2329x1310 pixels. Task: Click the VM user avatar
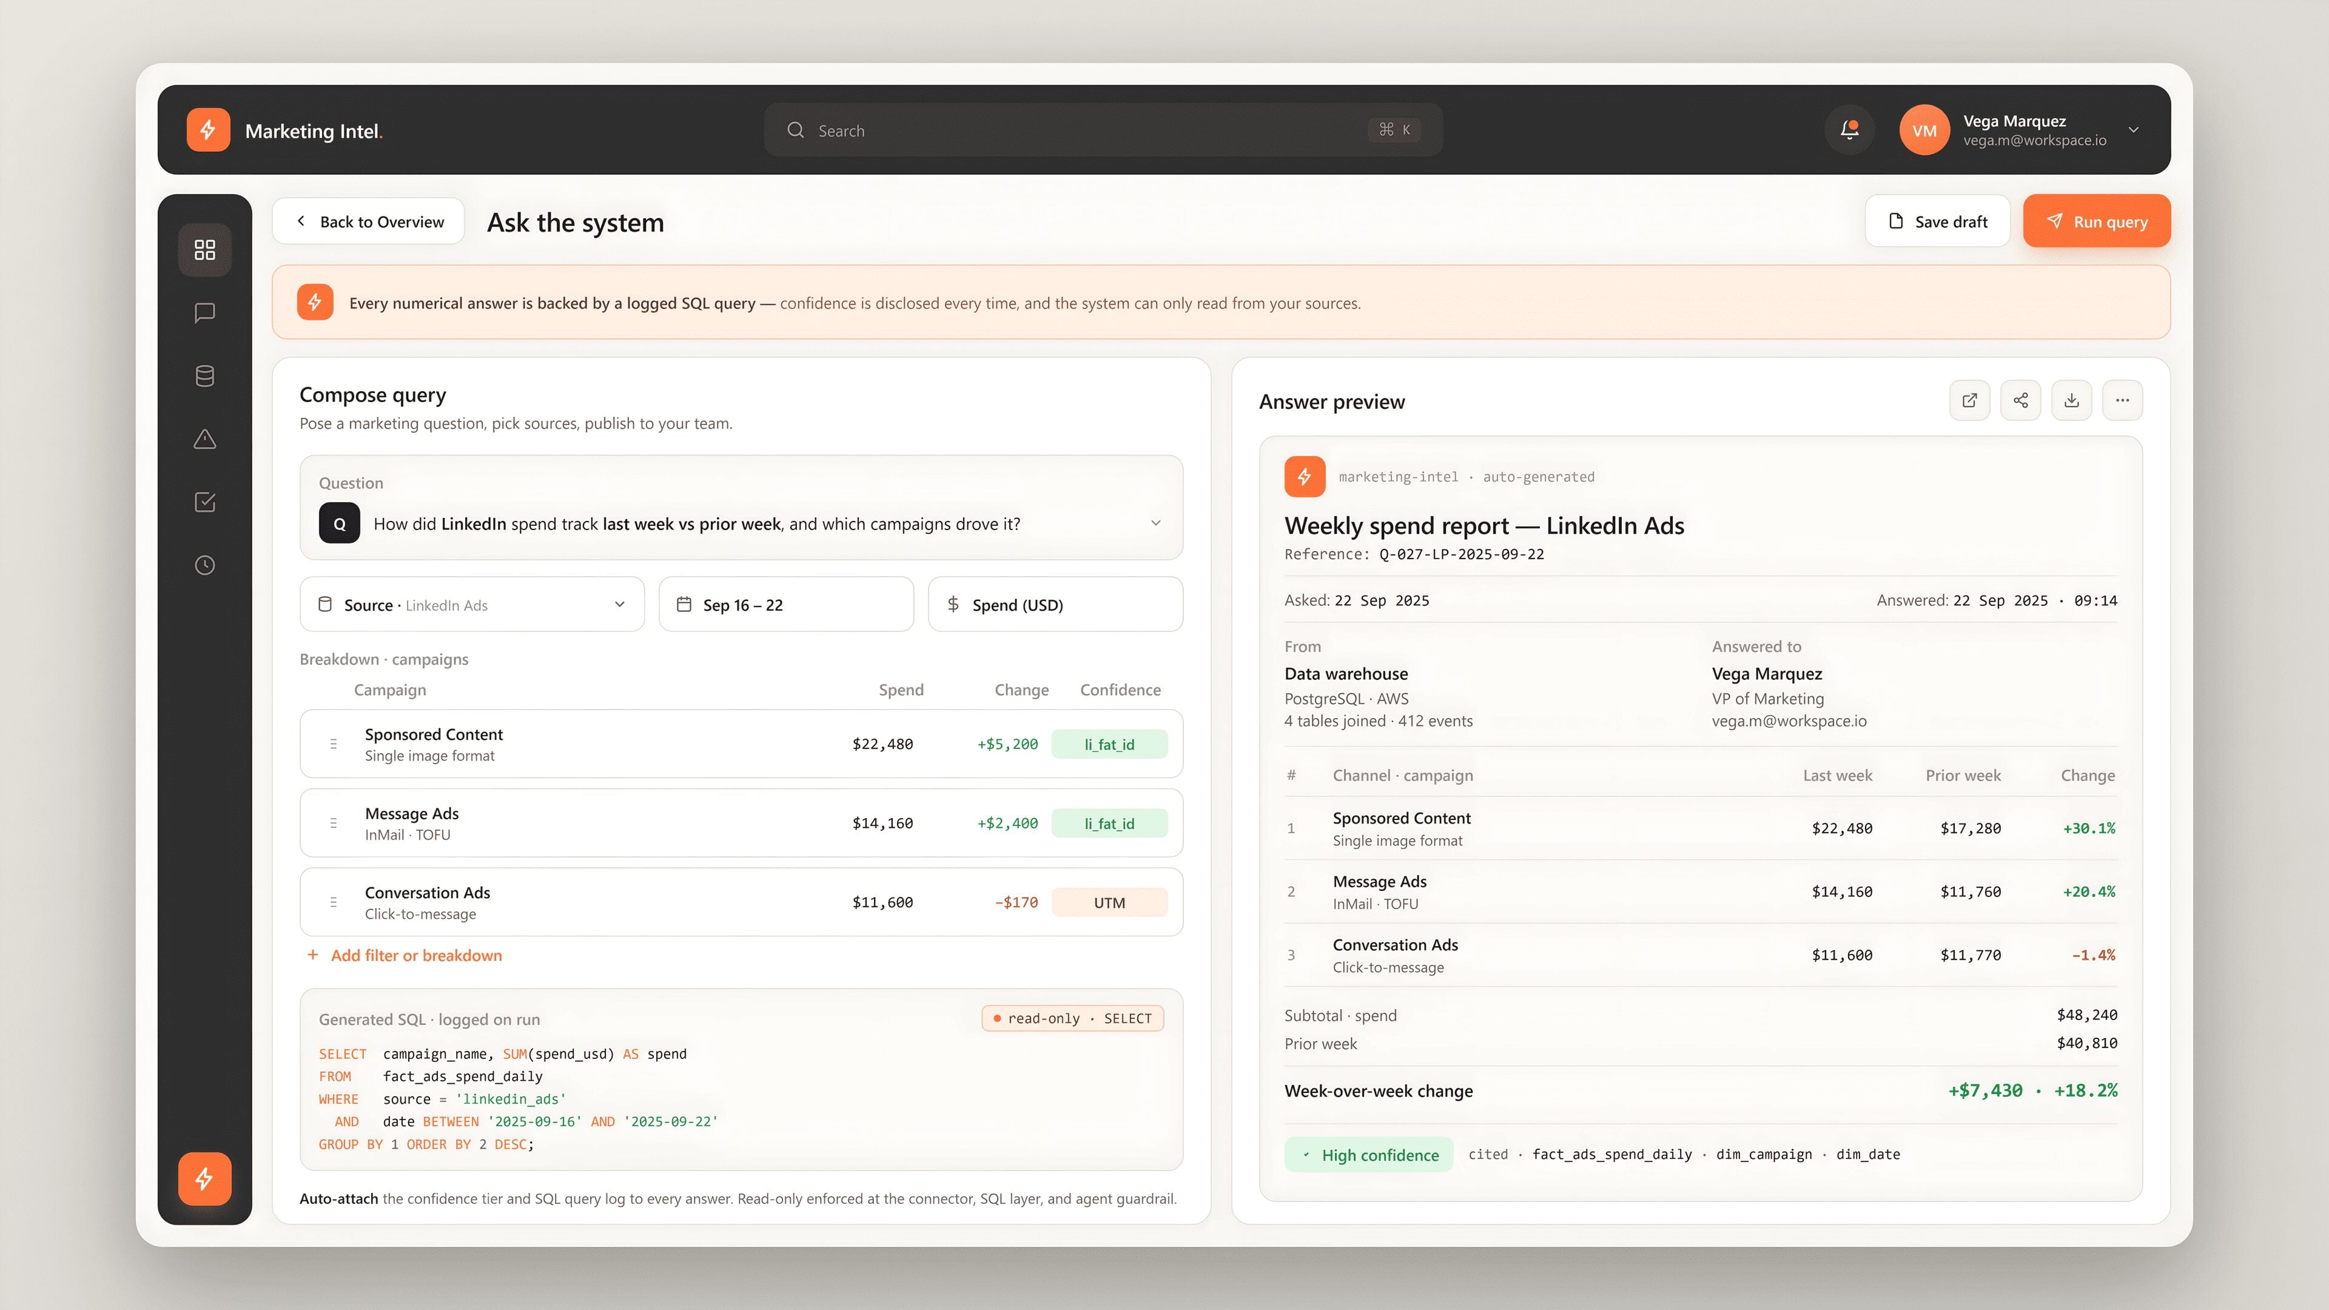[1924, 130]
